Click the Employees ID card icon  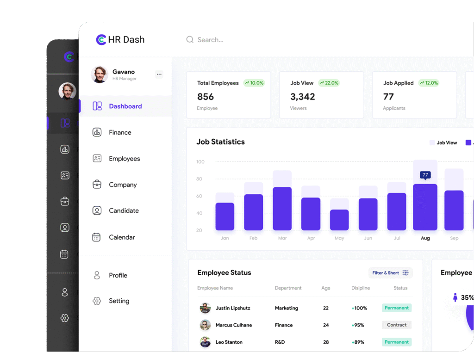97,158
